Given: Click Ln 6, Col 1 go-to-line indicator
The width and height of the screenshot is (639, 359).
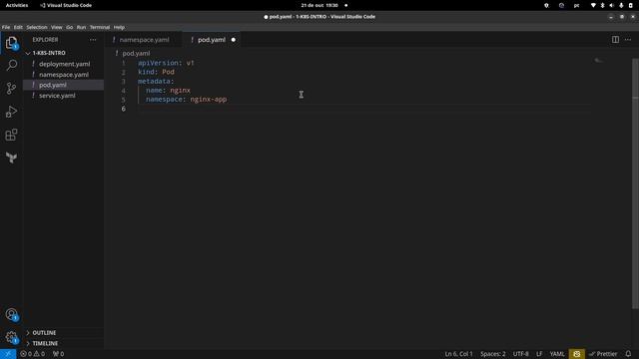Looking at the screenshot, I should tap(458, 354).
